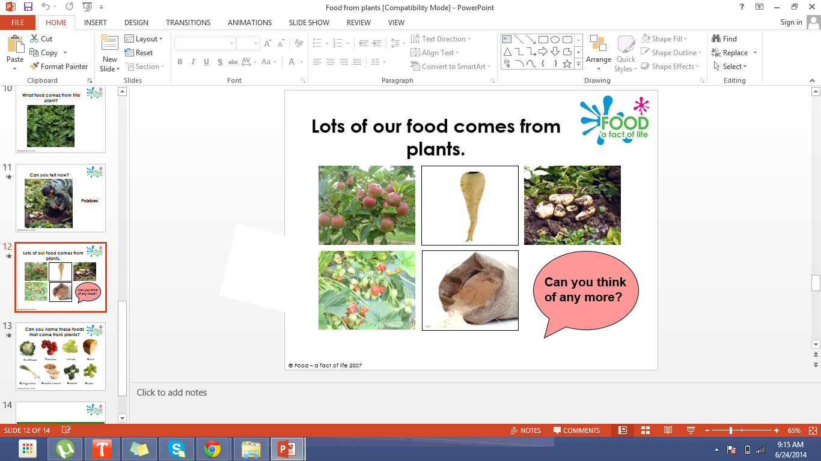Switch to the TRANSITIONS tab

coord(188,22)
